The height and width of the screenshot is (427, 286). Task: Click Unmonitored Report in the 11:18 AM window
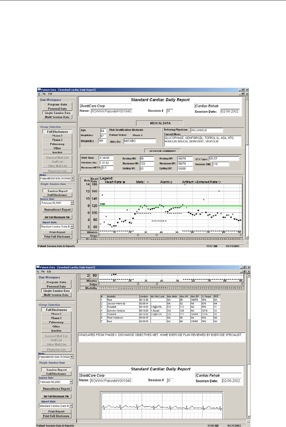56,389
